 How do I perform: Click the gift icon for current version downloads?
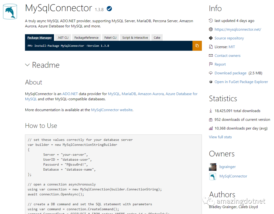(x=211, y=120)
